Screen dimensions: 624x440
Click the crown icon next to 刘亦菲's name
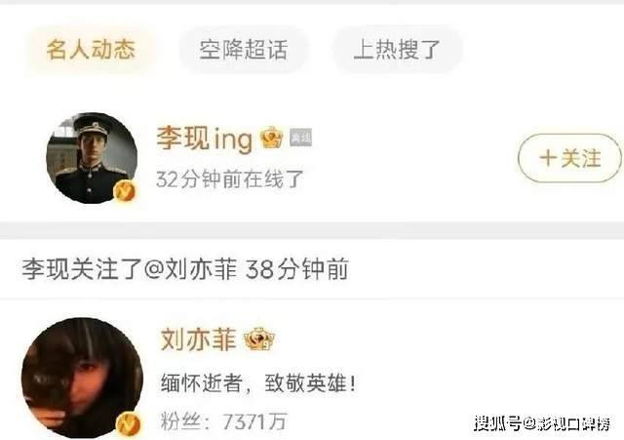coord(259,340)
